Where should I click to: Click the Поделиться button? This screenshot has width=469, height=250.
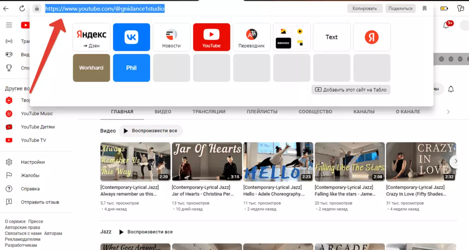401,8
